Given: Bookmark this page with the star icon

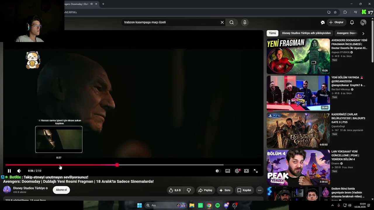Looking at the screenshot, I should [335, 12].
